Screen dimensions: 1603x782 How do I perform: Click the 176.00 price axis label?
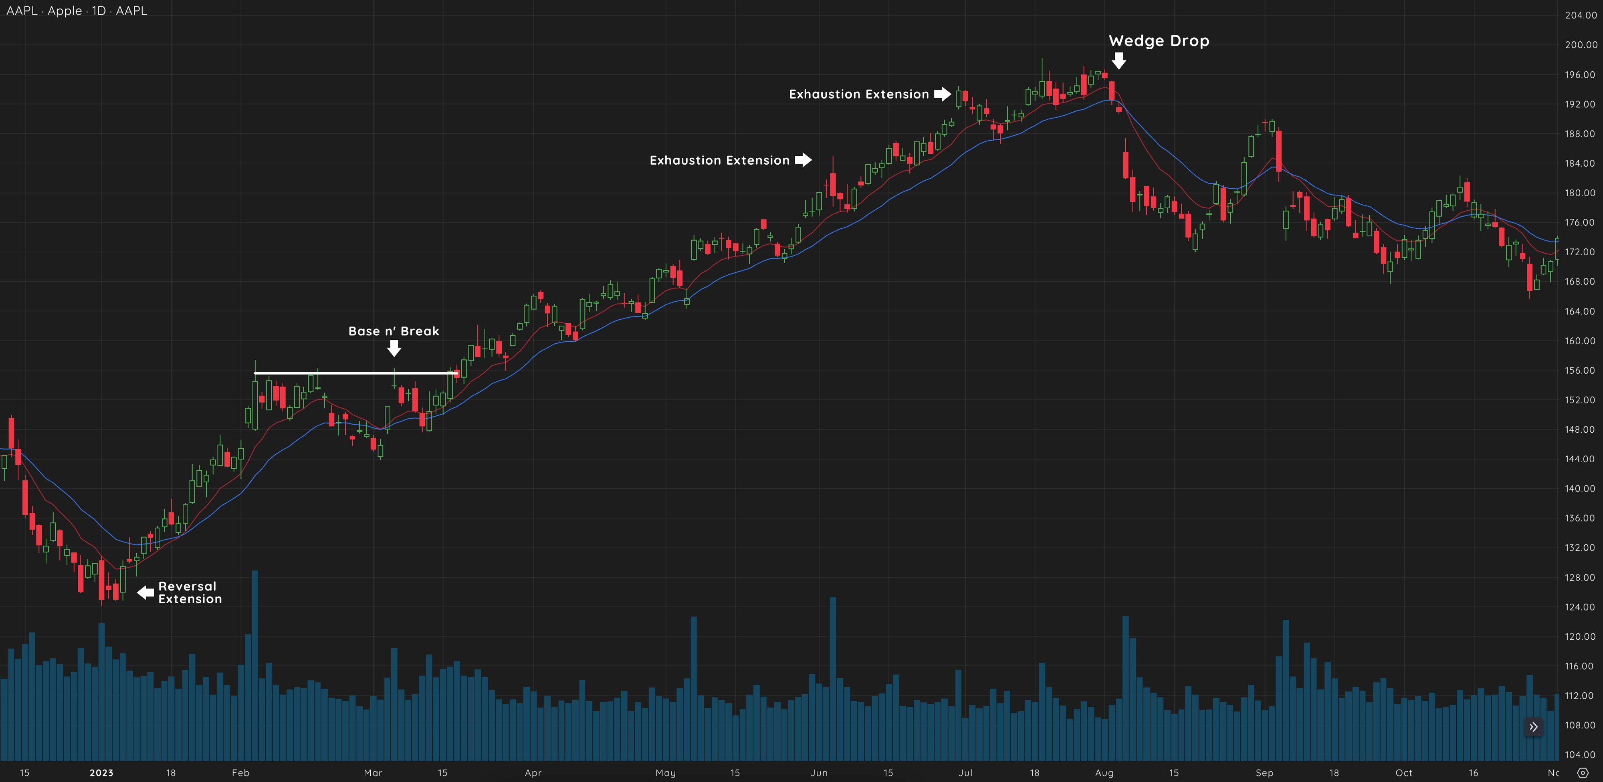[1581, 222]
